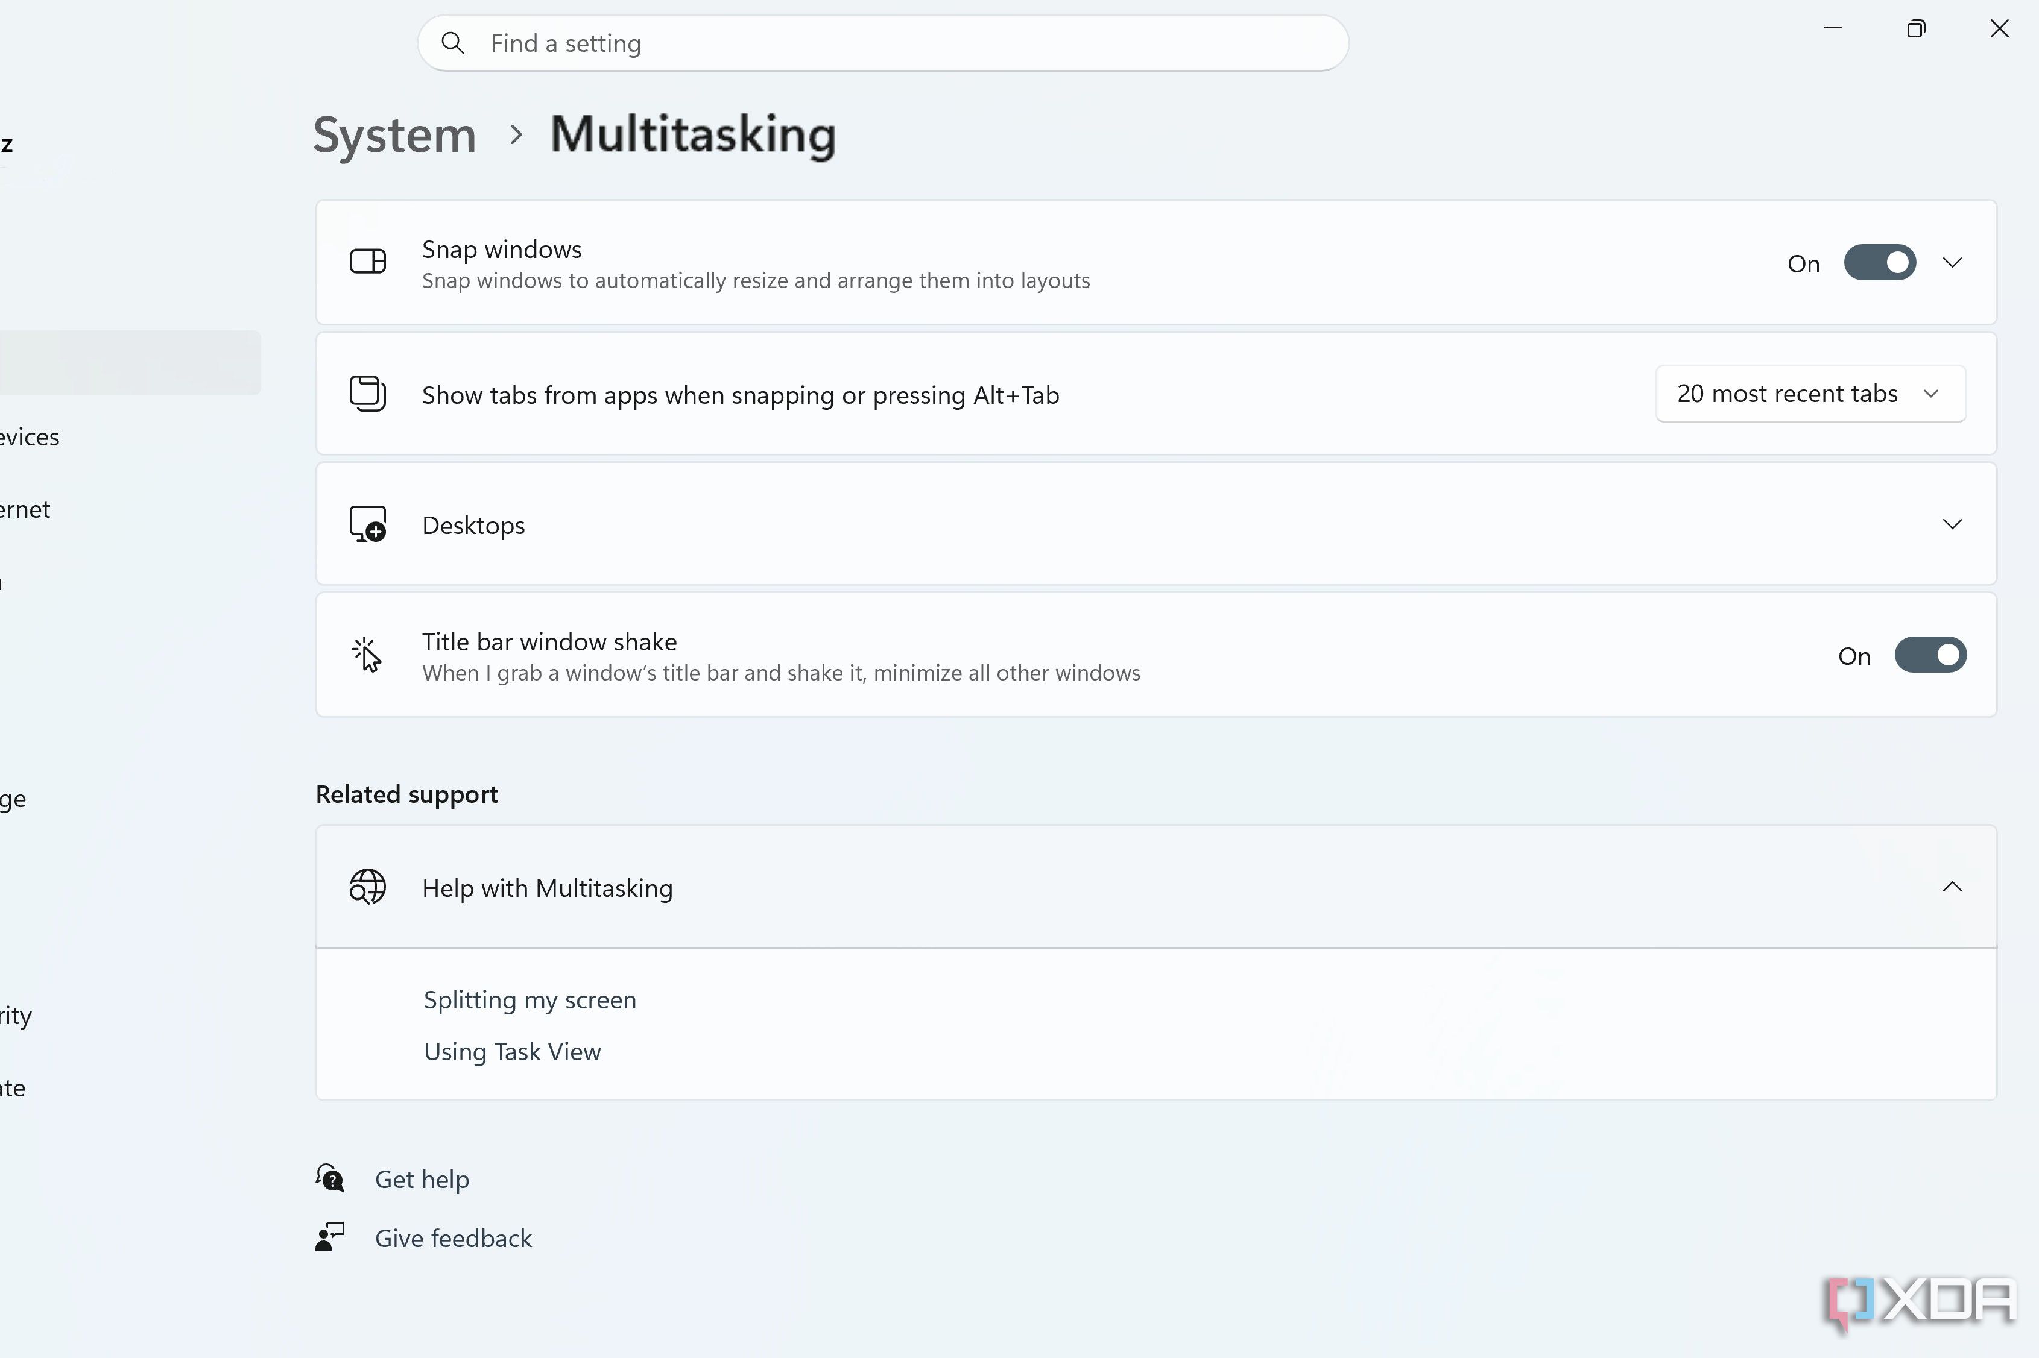2039x1358 pixels.
Task: Click the Desktops monitor-plus icon
Action: (x=367, y=524)
